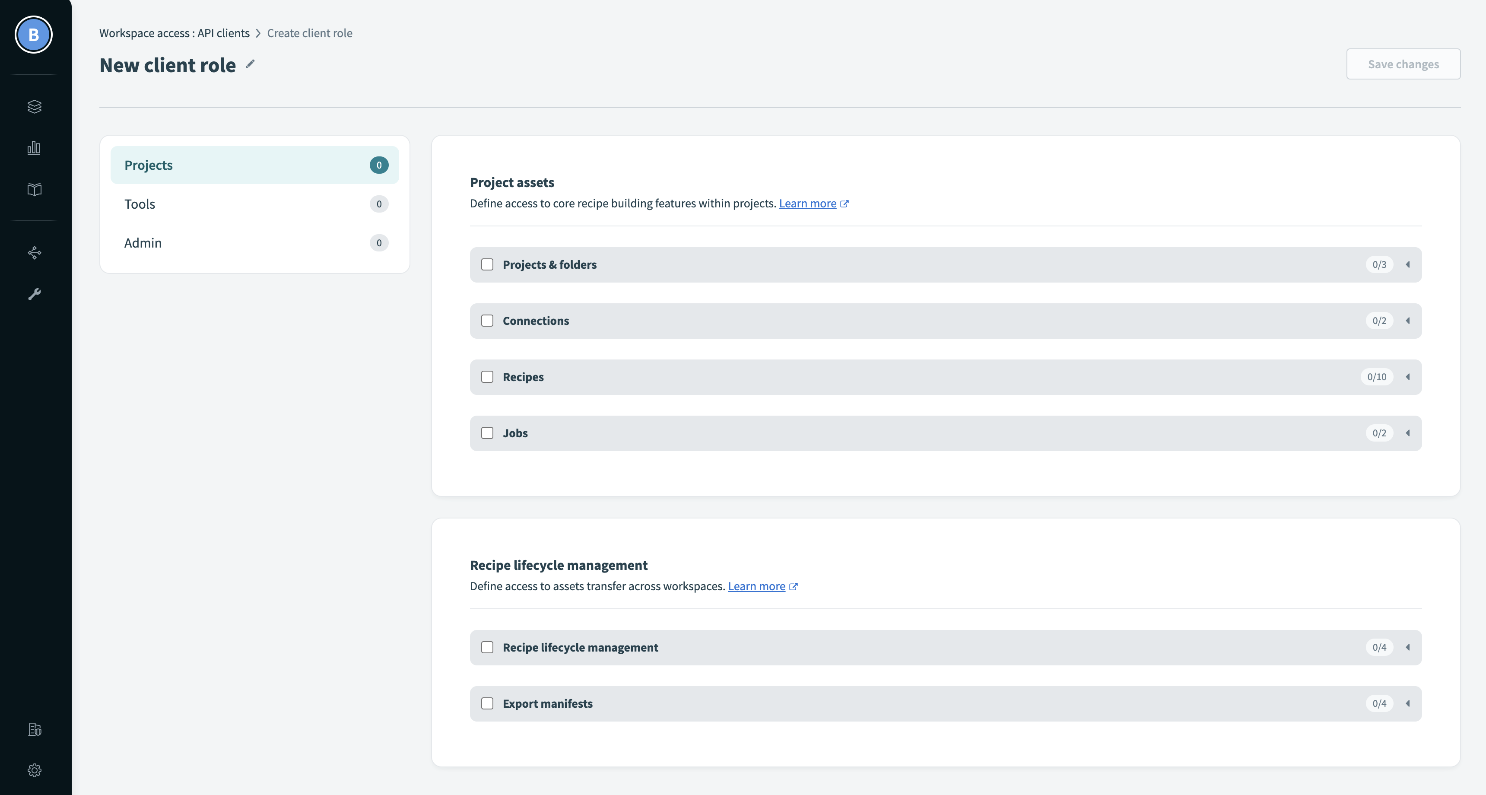Screen dimensions: 1486x795
Task: Edit role name with pencil icon
Action: click(250, 64)
